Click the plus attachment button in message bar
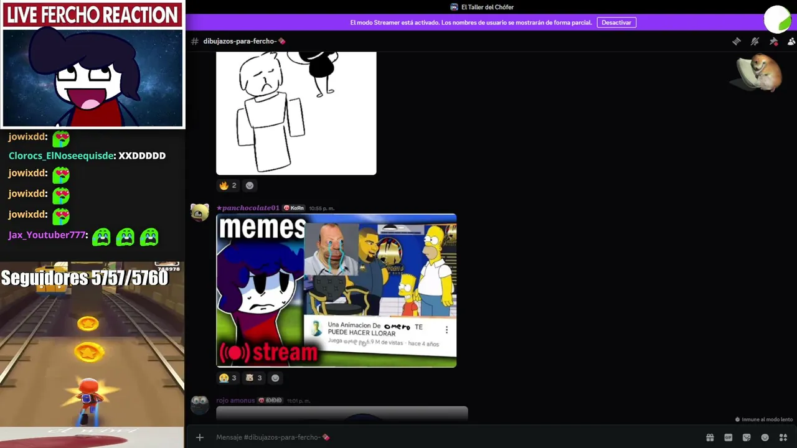Screen dimensions: 797x448 tap(200, 437)
